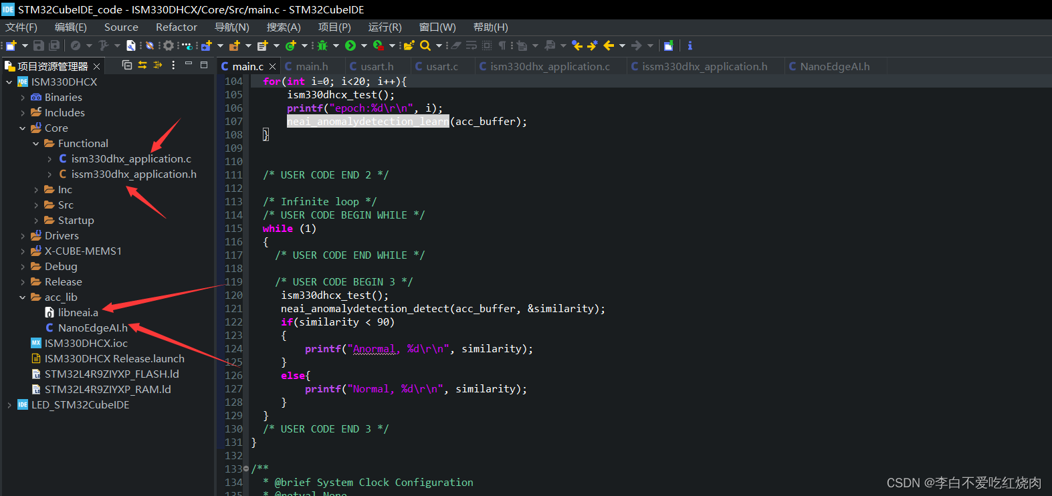Click the New source folder star icon
The width and height of the screenshot is (1052, 496).
(x=234, y=45)
